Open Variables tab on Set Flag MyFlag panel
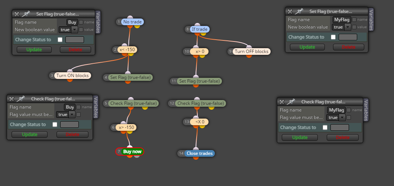The height and width of the screenshot is (186, 394). [371, 20]
